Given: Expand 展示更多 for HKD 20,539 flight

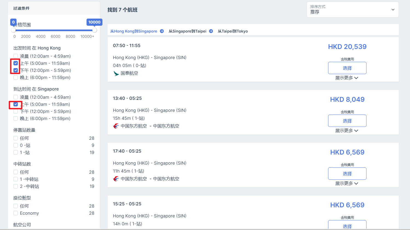Looking at the screenshot, I should point(347,78).
